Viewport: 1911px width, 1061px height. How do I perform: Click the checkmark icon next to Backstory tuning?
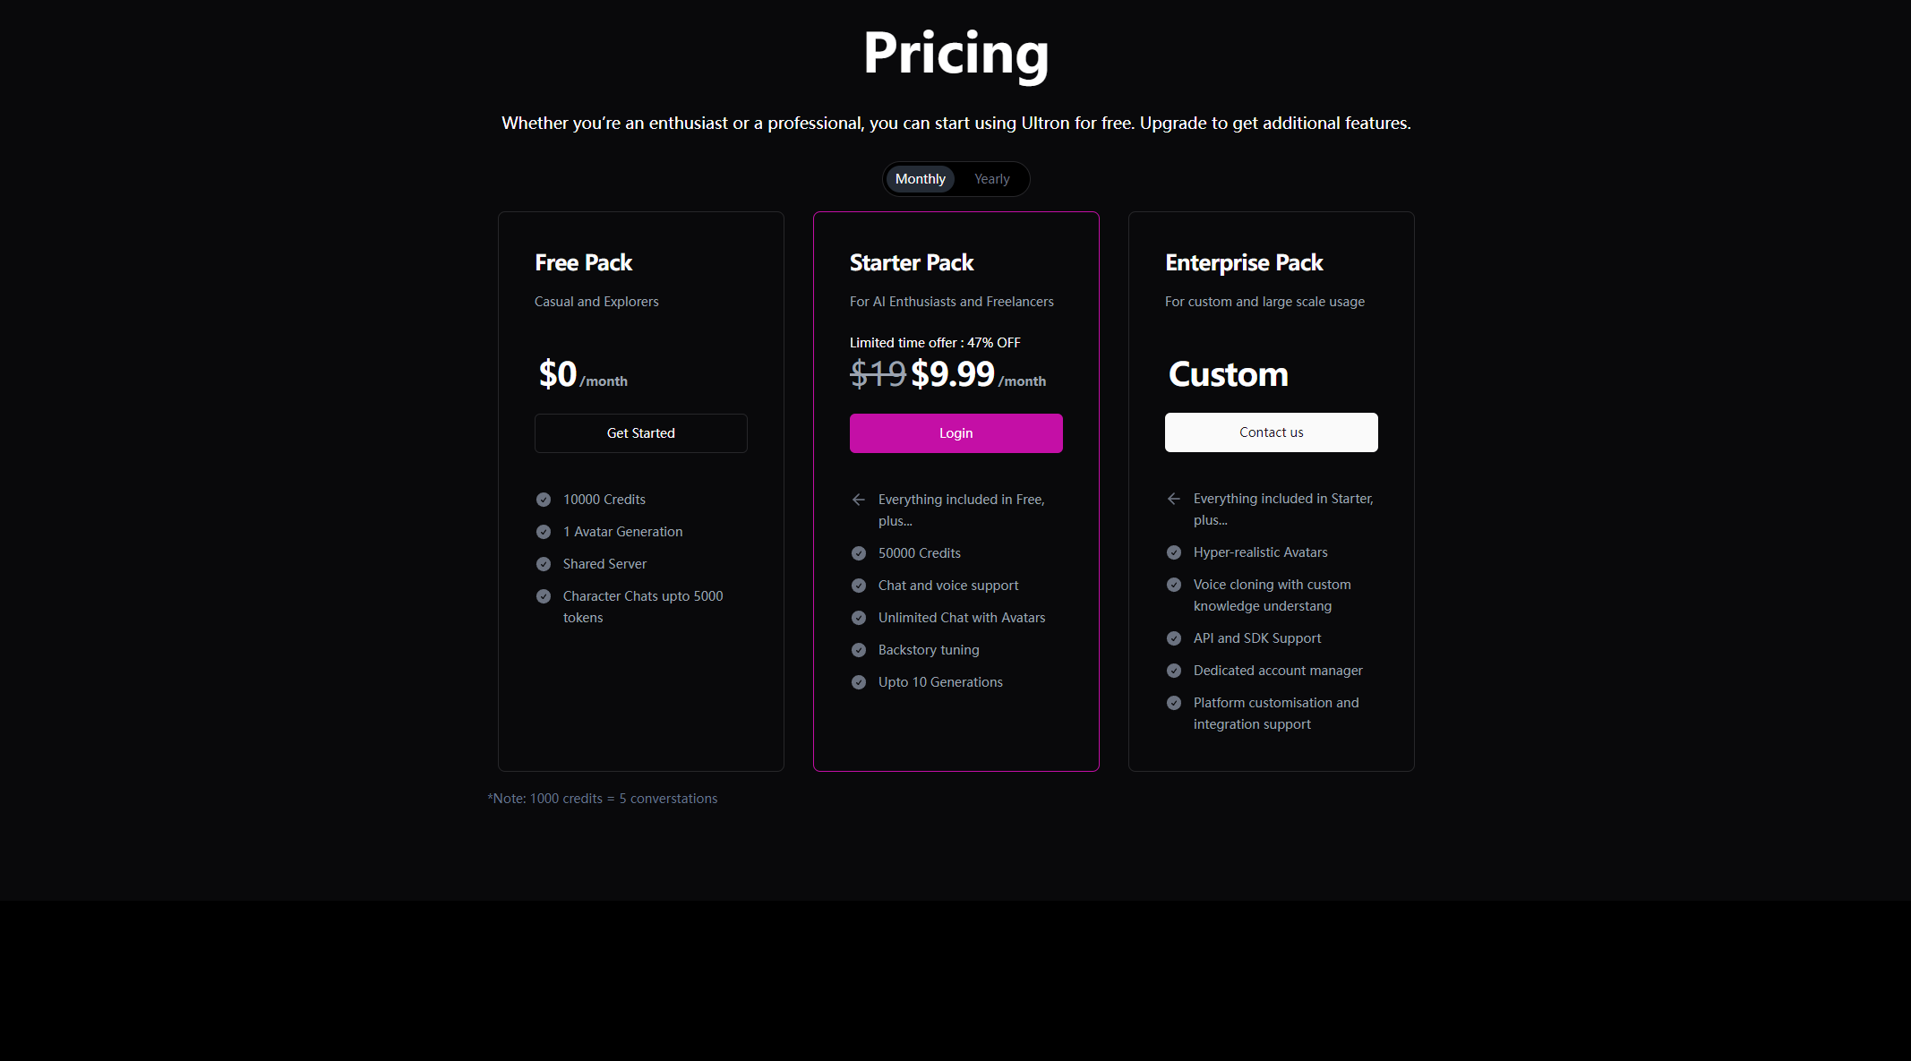point(859,650)
